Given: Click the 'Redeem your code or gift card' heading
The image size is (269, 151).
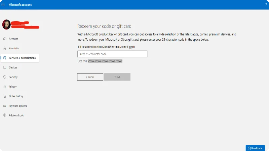Looking at the screenshot, I should click(104, 26).
